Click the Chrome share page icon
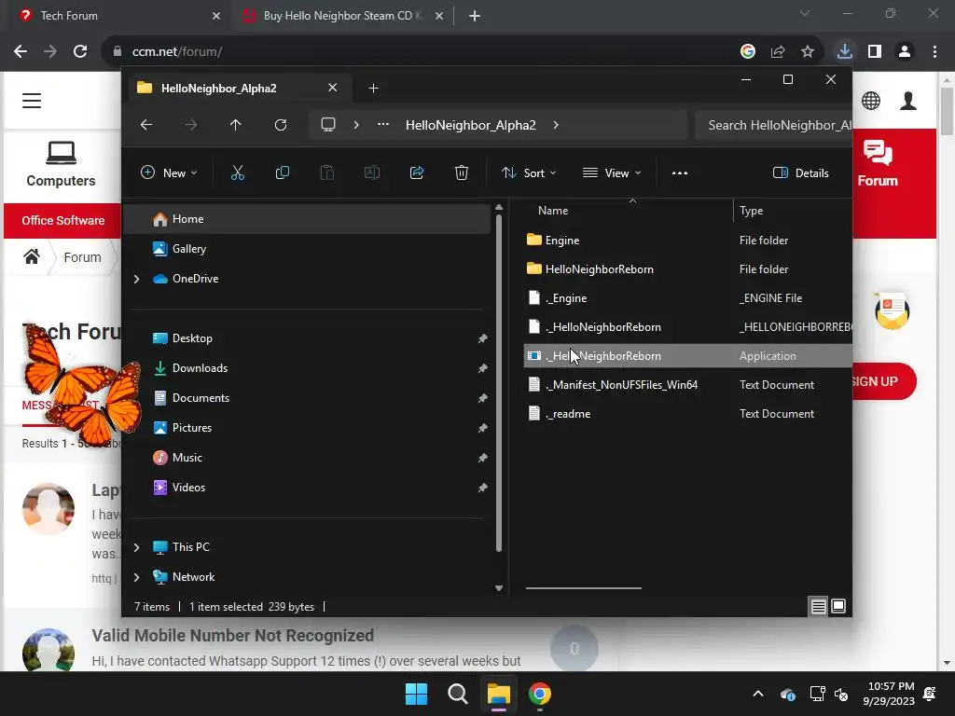 [778, 52]
